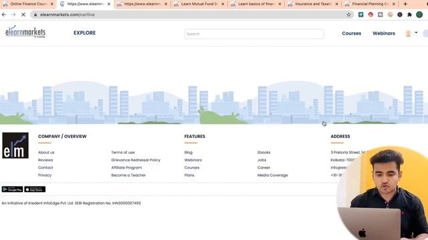The height and width of the screenshot is (240, 428).
Task: Open a new browser tab
Action: click(x=405, y=4)
